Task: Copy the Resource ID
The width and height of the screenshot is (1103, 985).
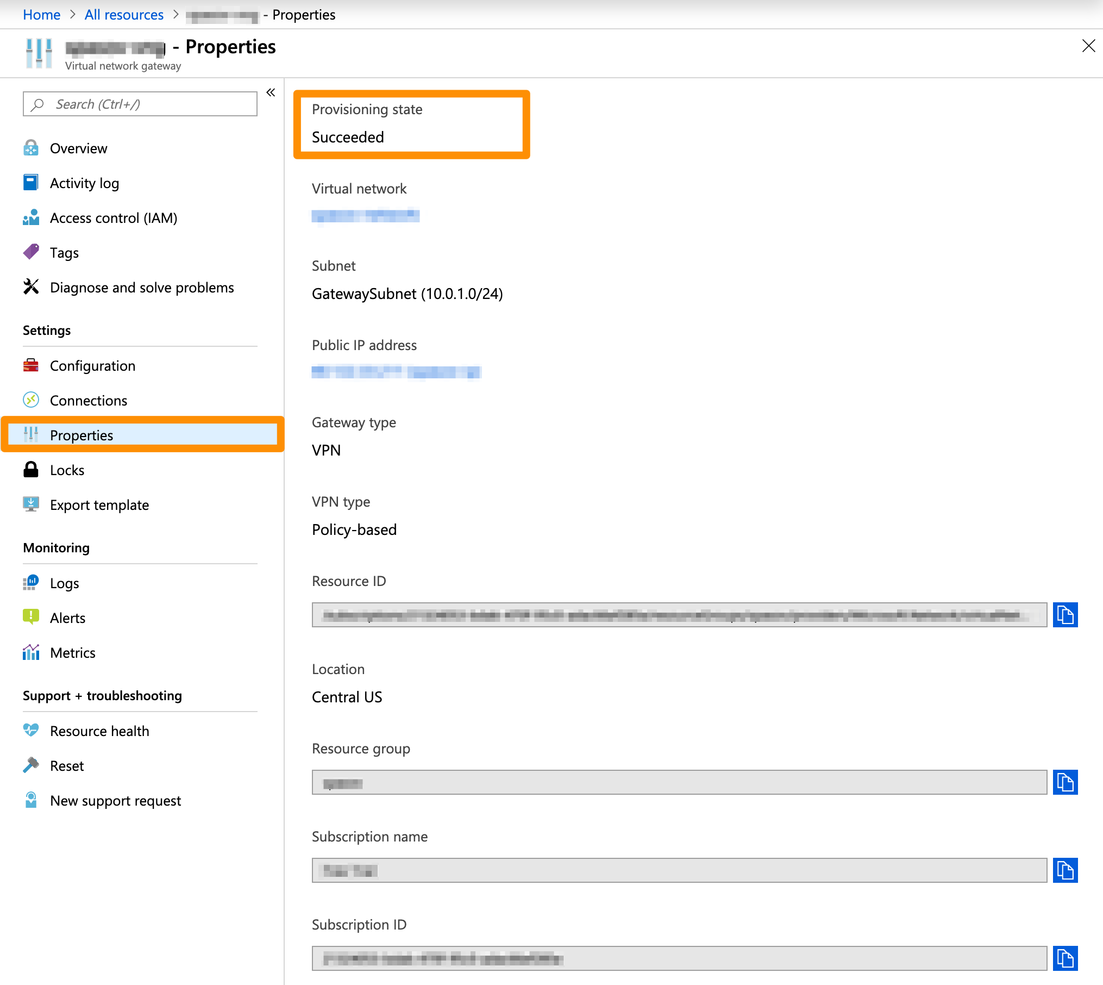Action: [x=1066, y=615]
